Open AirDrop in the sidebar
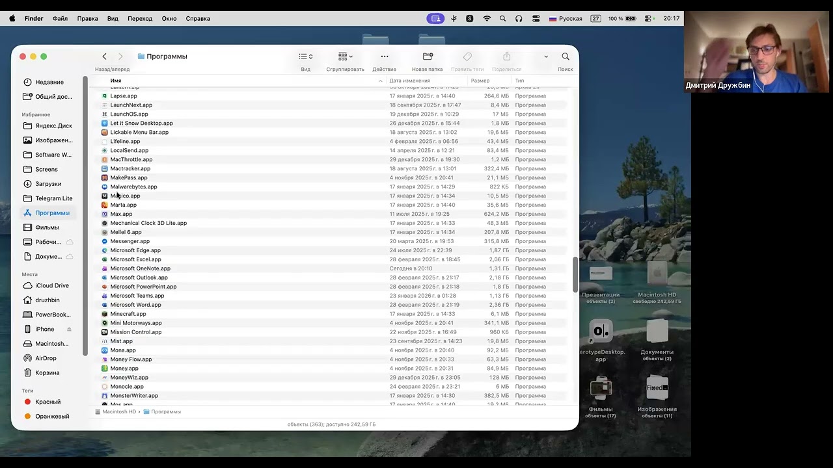Image resolution: width=833 pixels, height=468 pixels. [49, 359]
